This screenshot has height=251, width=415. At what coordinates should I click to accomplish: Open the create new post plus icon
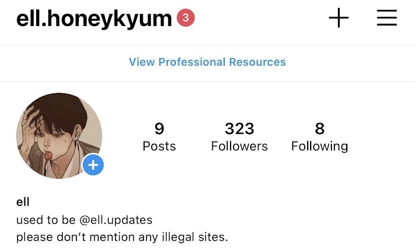click(339, 18)
